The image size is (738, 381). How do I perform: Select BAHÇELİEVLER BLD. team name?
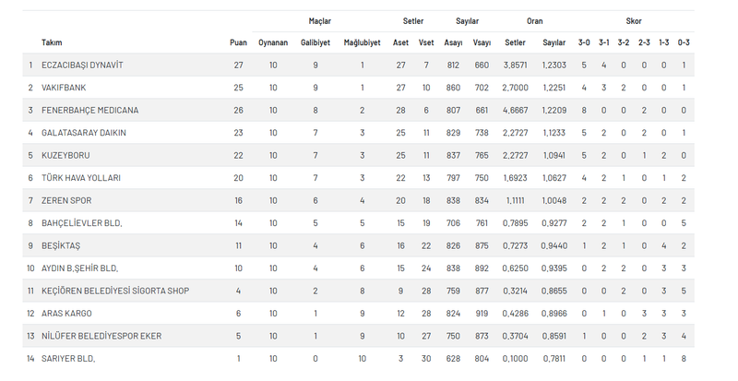pos(81,223)
